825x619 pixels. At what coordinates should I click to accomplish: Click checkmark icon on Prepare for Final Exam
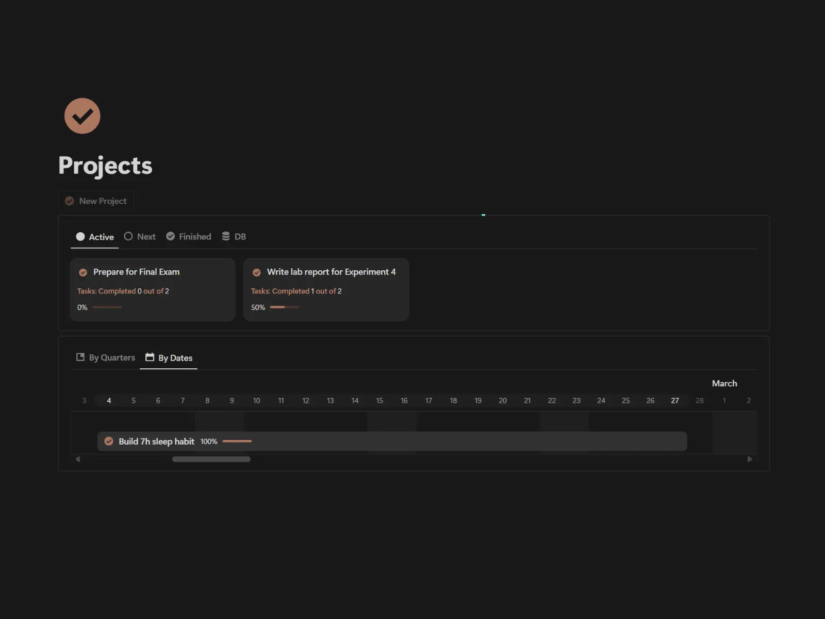click(x=83, y=272)
